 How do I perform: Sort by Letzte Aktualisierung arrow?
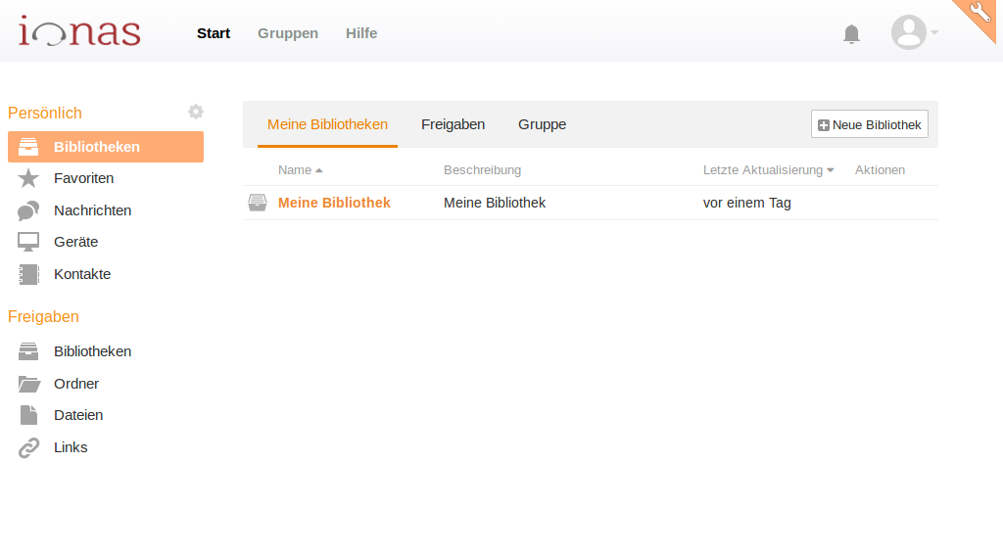(831, 170)
